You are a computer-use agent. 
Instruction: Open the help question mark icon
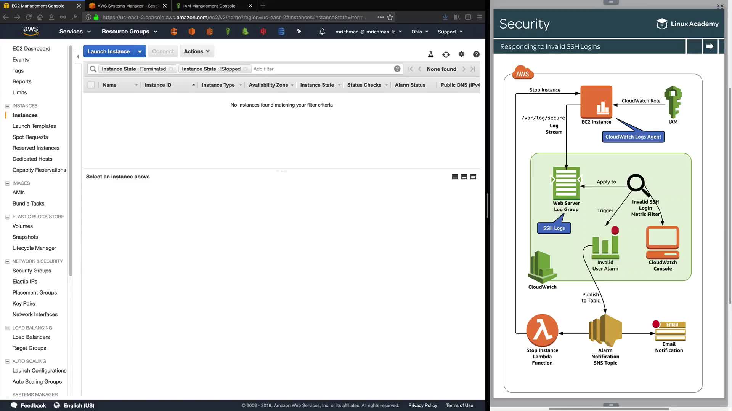[x=476, y=54]
